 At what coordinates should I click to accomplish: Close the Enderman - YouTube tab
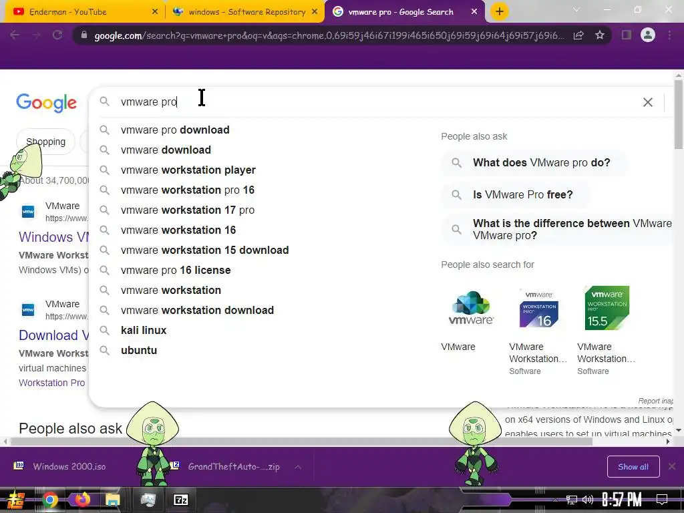[155, 12]
